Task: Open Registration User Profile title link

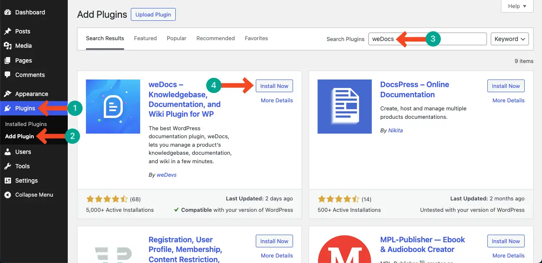Action: 185,249
